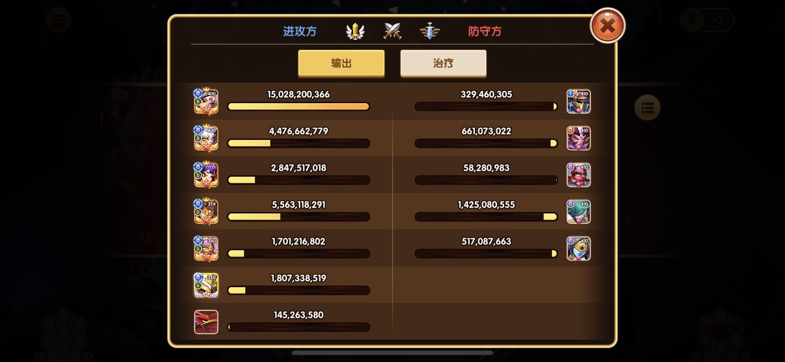Image resolution: width=785 pixels, height=362 pixels.
Task: Click the crossed swords icon
Action: coord(392,31)
